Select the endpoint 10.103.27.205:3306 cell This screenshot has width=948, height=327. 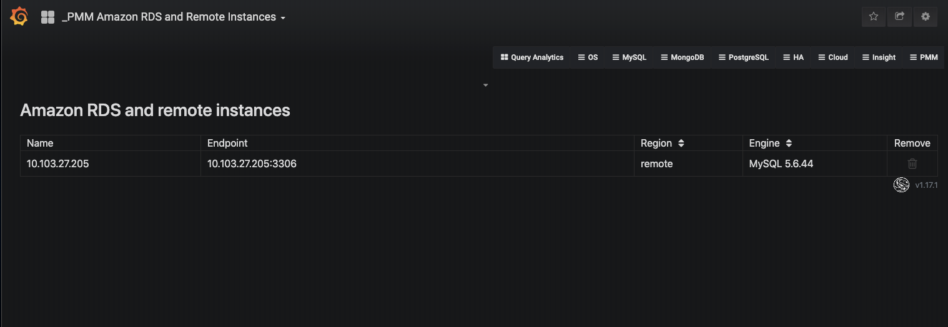pyautogui.click(x=417, y=163)
